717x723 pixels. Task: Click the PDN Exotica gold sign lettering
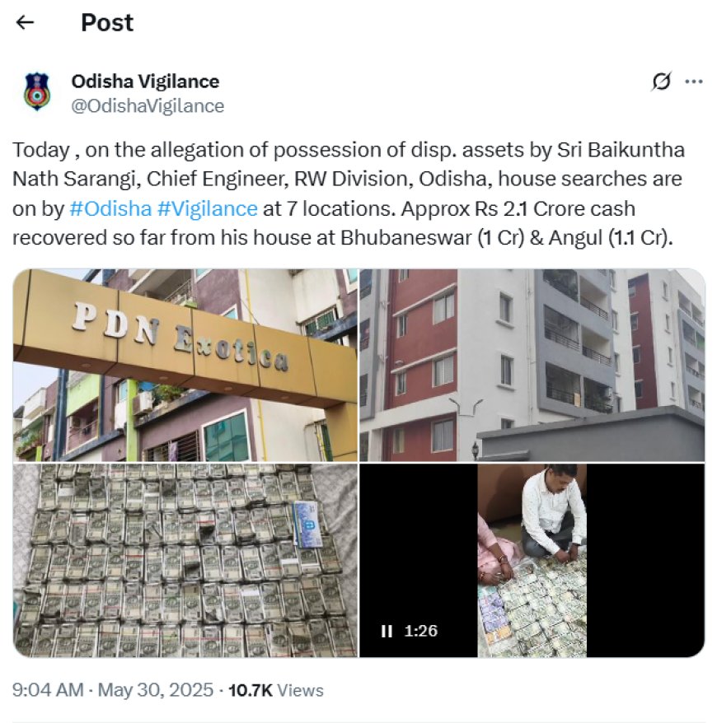pyautogui.click(x=180, y=337)
